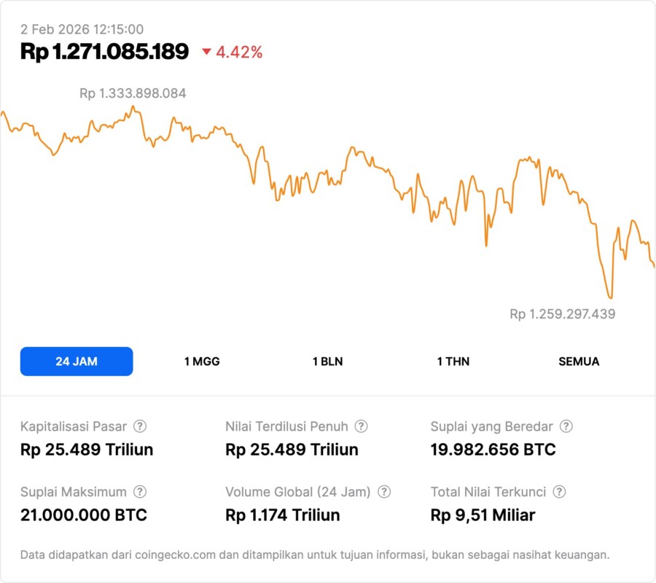Click the 19.982.656 BTC circulating supply value
Screen dimensions: 656x583
coord(493,450)
